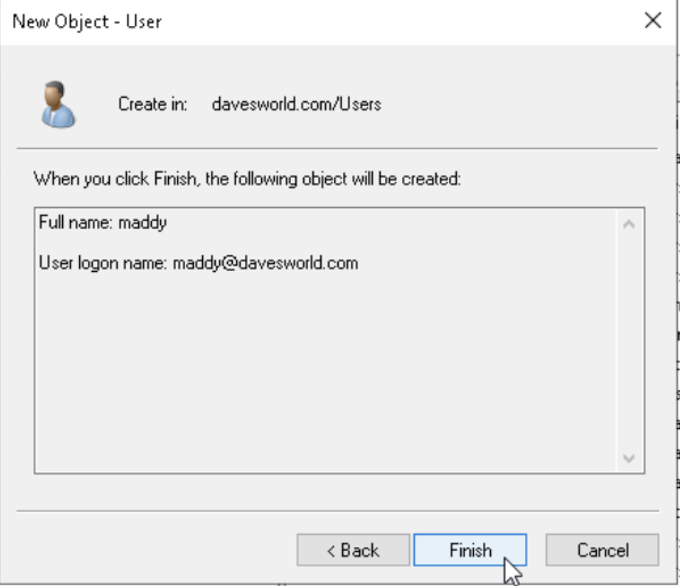Click the name 'maddy' after Full name
The width and height of the screenshot is (680, 586).
[143, 223]
